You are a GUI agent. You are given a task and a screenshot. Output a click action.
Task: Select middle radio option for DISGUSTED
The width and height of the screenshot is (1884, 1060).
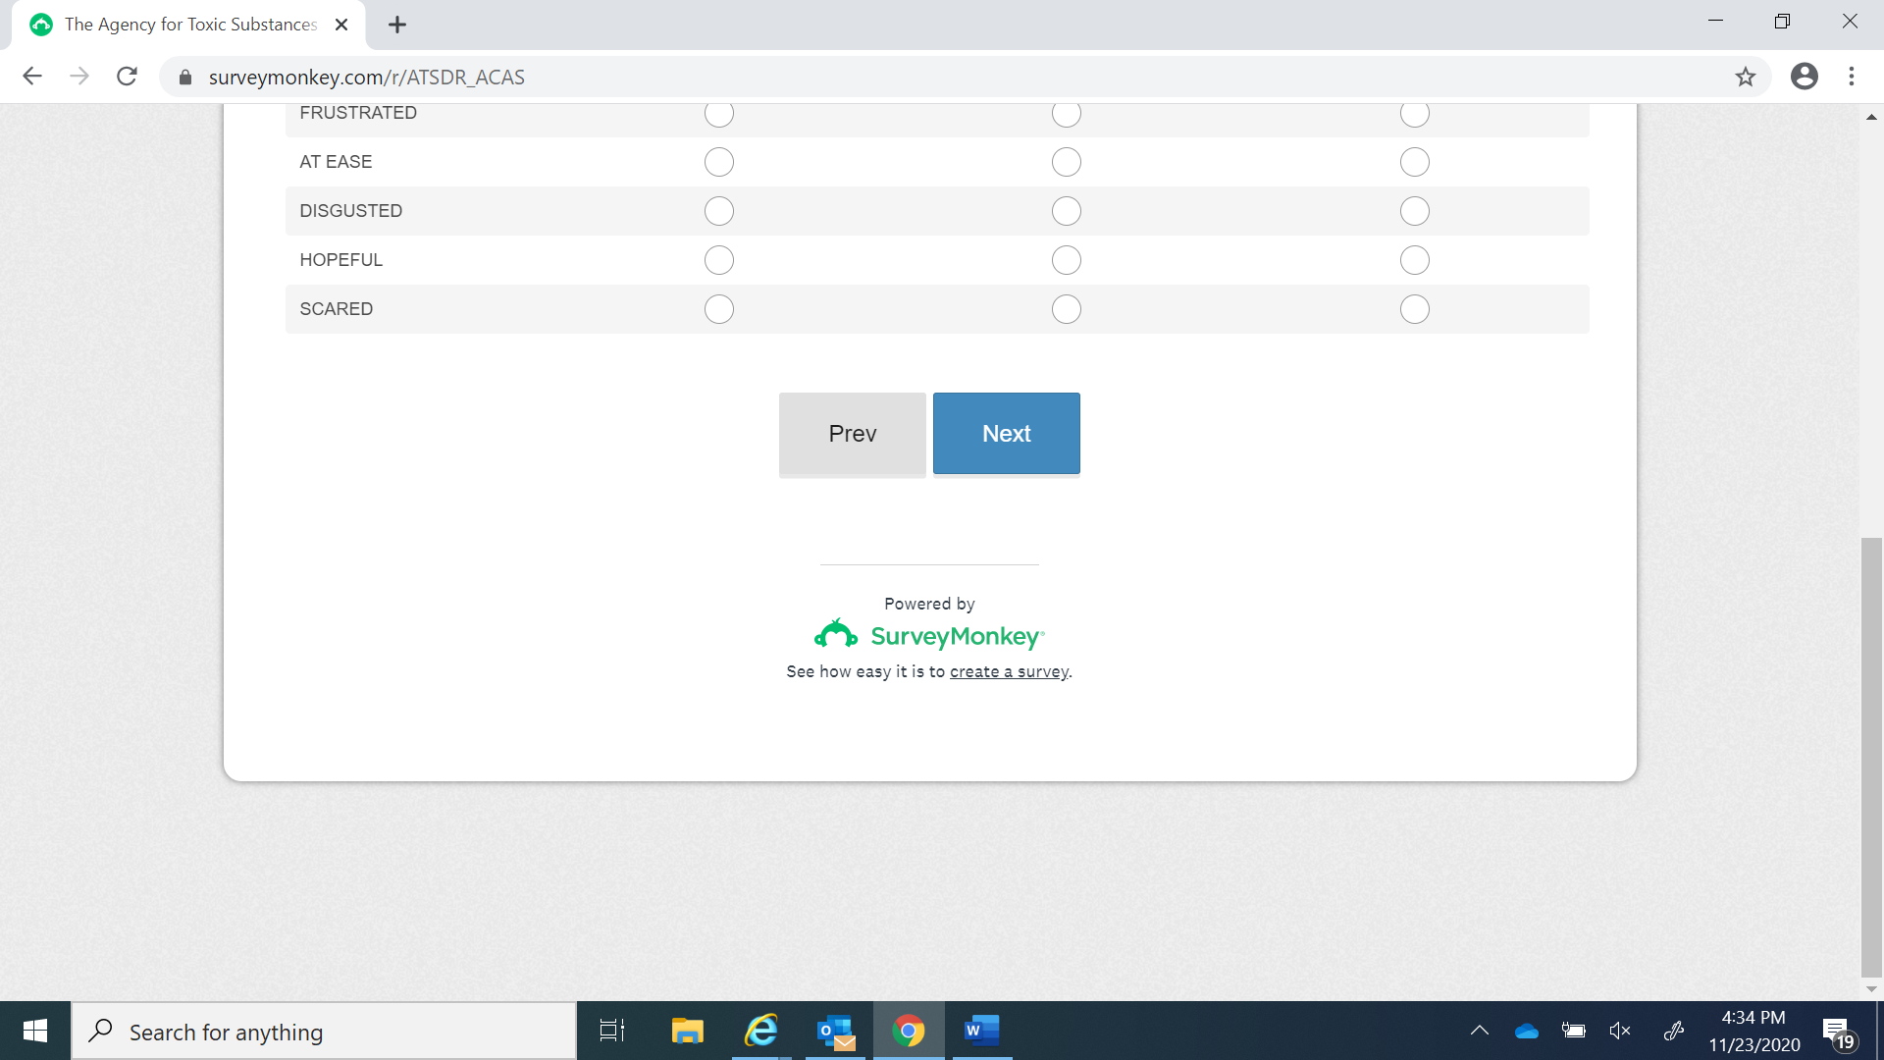[x=1067, y=211]
